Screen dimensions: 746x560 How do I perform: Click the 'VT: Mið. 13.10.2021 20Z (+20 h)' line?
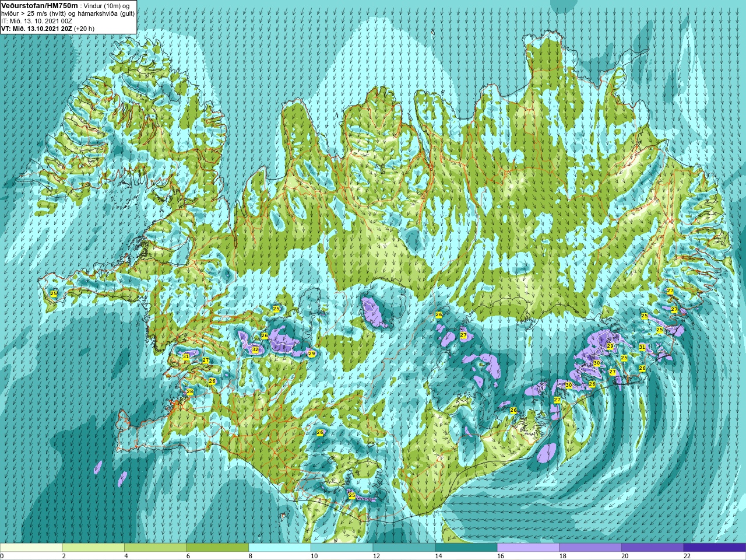[48, 29]
